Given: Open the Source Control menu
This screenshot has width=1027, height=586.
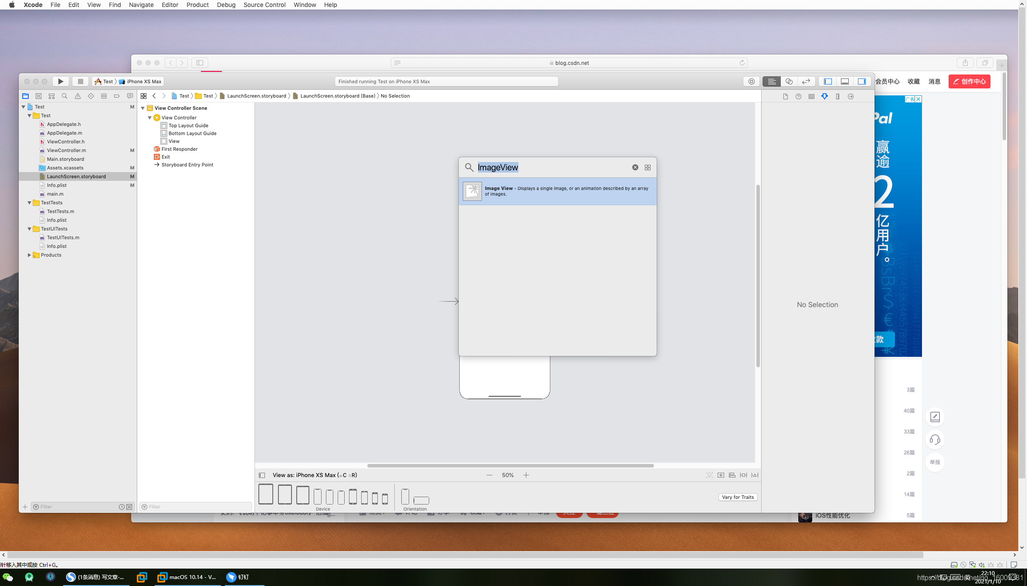Looking at the screenshot, I should tap(264, 5).
